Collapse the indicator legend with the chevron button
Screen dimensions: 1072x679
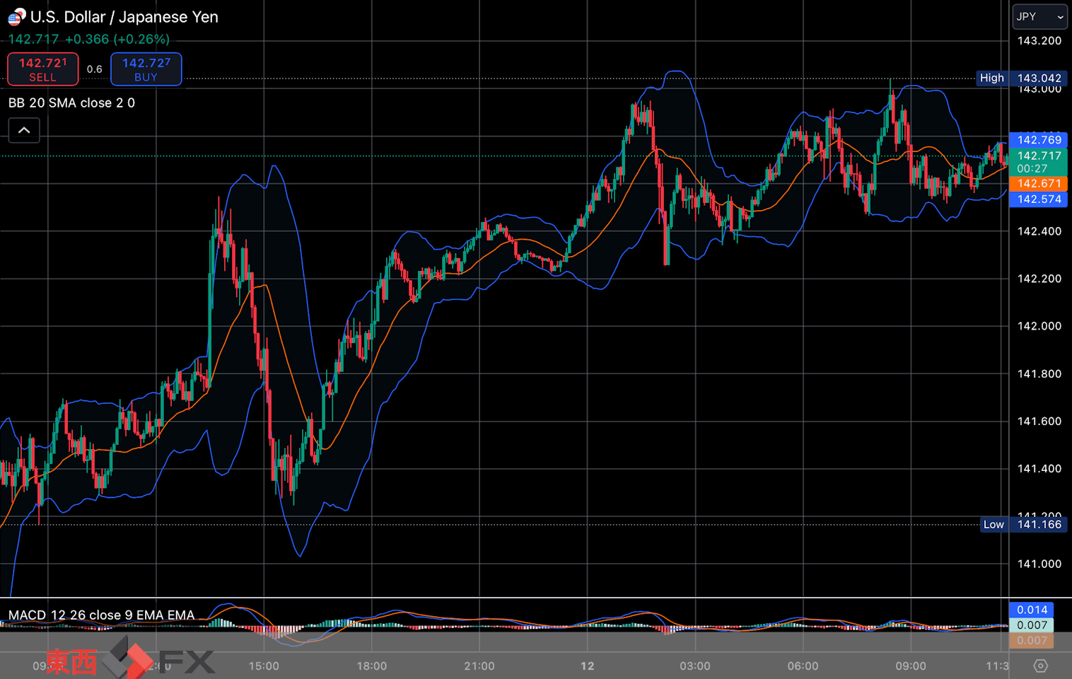coord(24,130)
